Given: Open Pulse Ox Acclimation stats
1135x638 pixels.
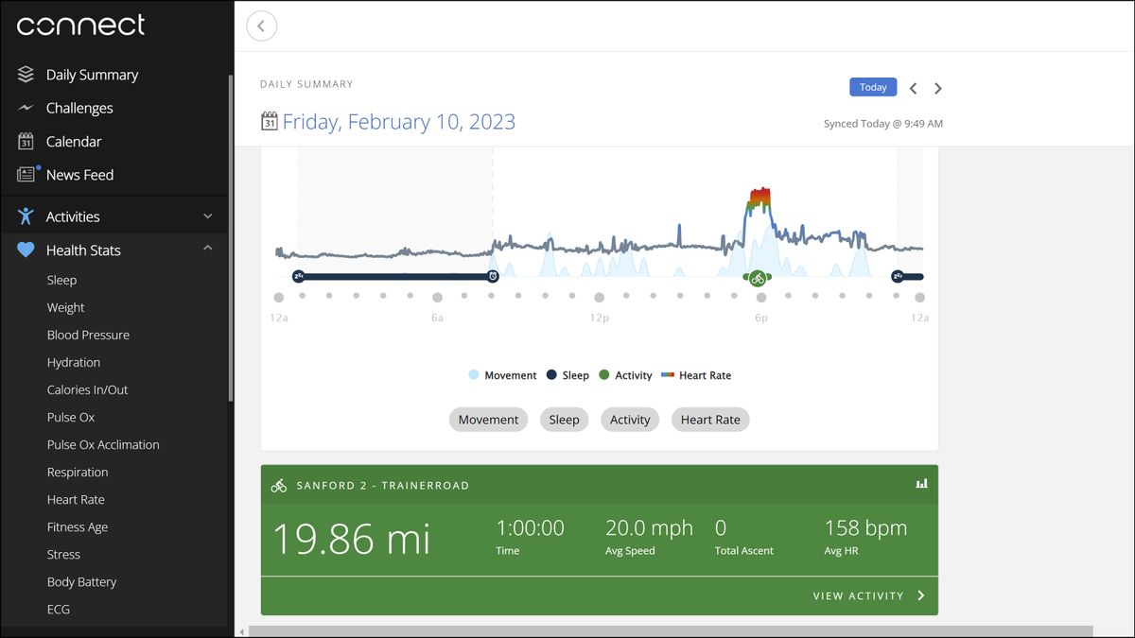Looking at the screenshot, I should click(x=103, y=444).
